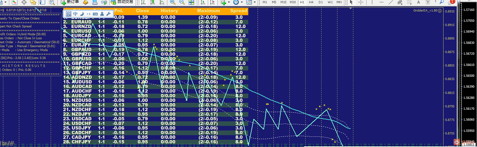Select the text A tool
Viewport: 477px width, 147px height.
click(419, 2)
